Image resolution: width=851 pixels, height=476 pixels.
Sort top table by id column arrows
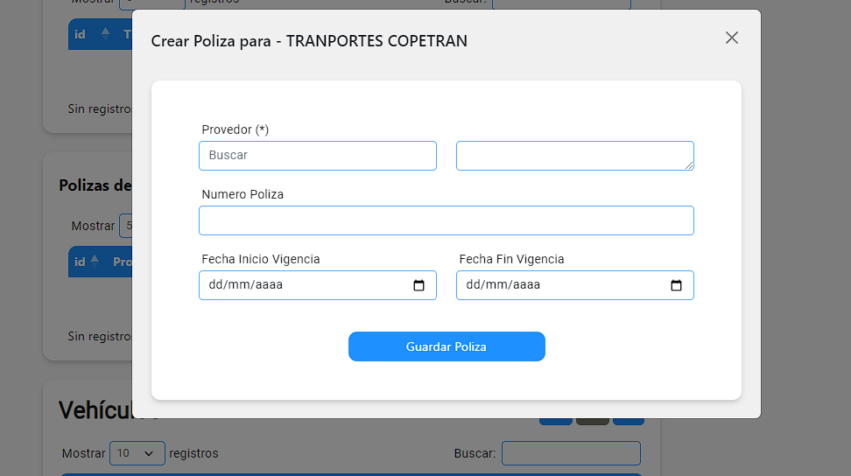105,34
